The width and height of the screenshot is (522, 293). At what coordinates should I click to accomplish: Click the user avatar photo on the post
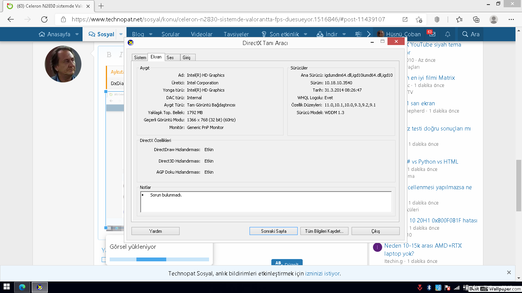point(63,64)
